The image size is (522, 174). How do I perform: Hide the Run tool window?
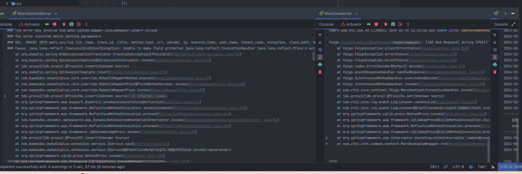coord(513,13)
